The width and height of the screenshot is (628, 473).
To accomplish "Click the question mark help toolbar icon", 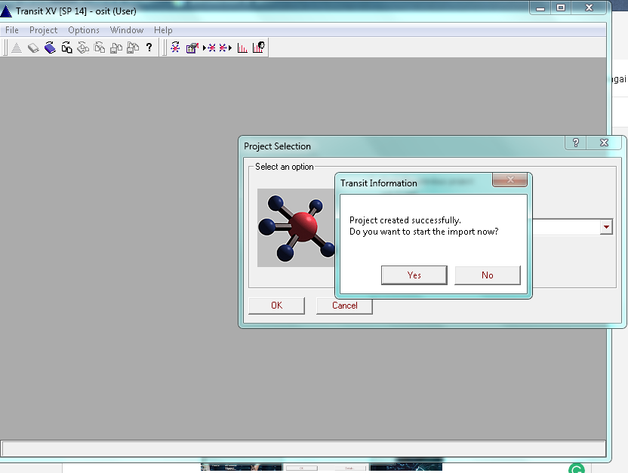I will click(x=149, y=48).
